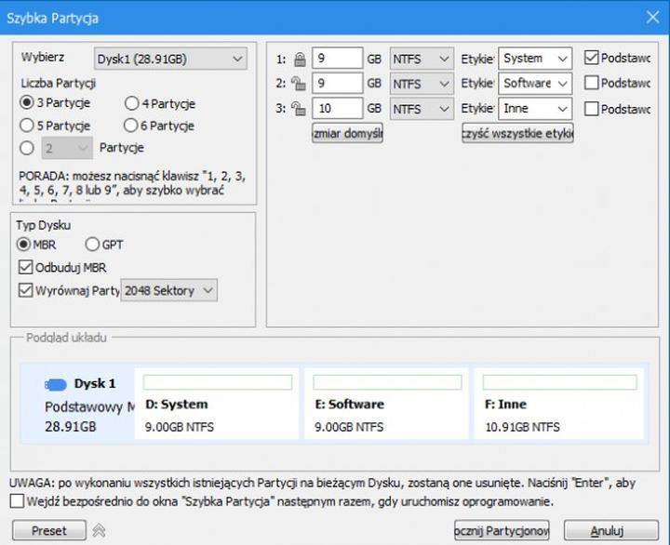Screen dimensions: 670x545
Task: Click the default size button under partition sizes
Action: coord(347,133)
